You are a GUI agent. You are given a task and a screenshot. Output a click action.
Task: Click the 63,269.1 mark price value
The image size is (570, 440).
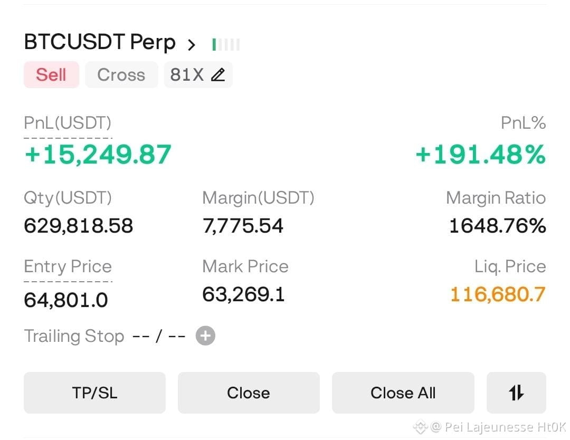point(243,294)
